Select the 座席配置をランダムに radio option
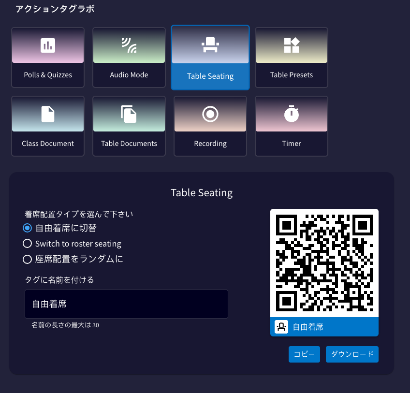410x393 pixels. coord(27,259)
